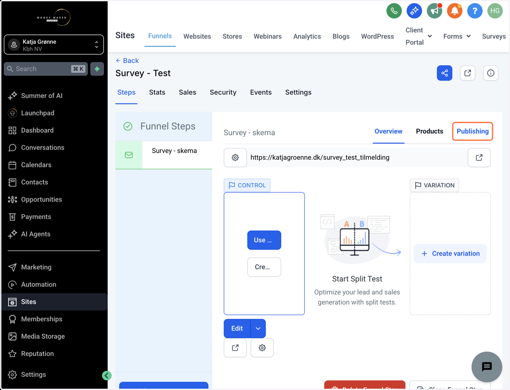Click the blue Use button in Control
510x390 pixels.
(x=264, y=240)
